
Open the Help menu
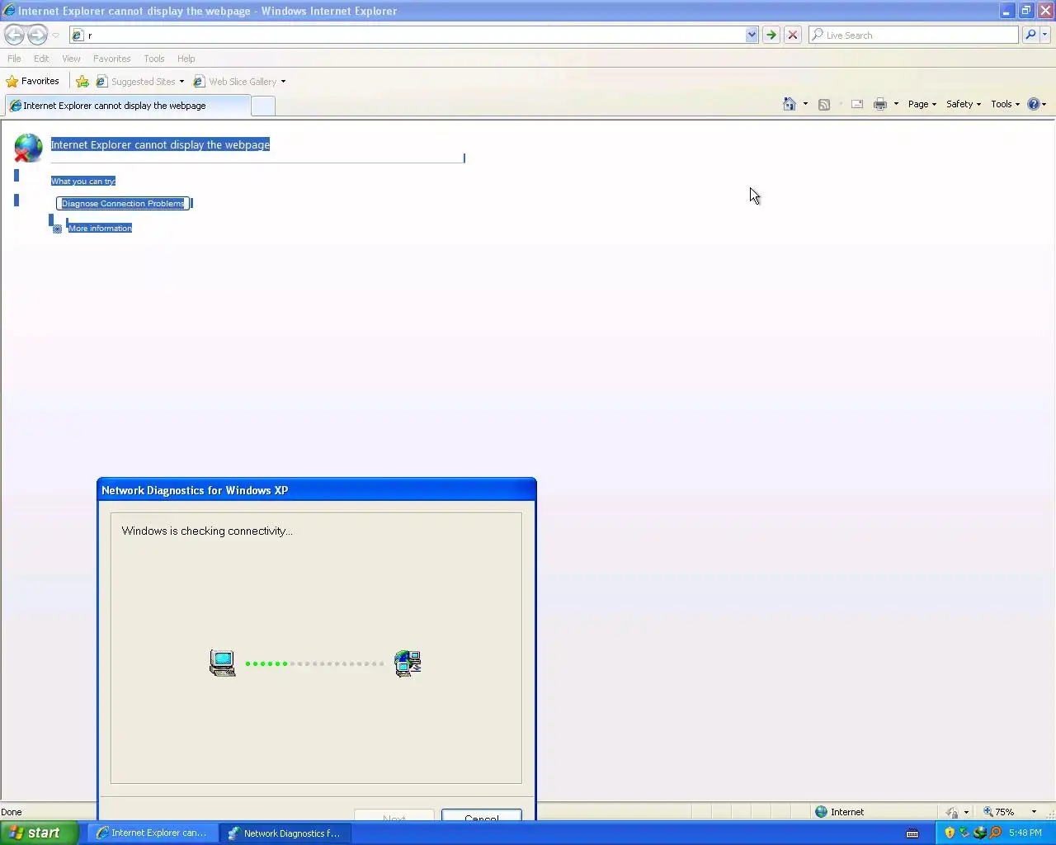point(186,59)
